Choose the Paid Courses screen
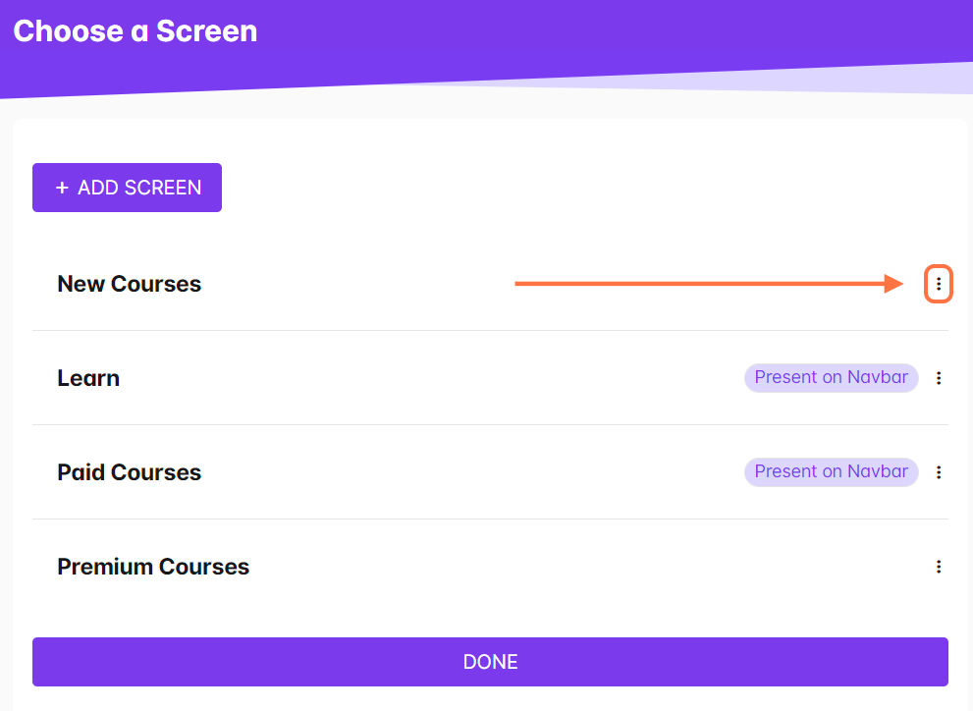The image size is (973, 711). click(129, 472)
